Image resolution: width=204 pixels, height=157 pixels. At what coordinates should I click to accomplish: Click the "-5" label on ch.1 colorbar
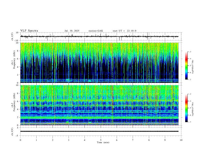point(190,66)
